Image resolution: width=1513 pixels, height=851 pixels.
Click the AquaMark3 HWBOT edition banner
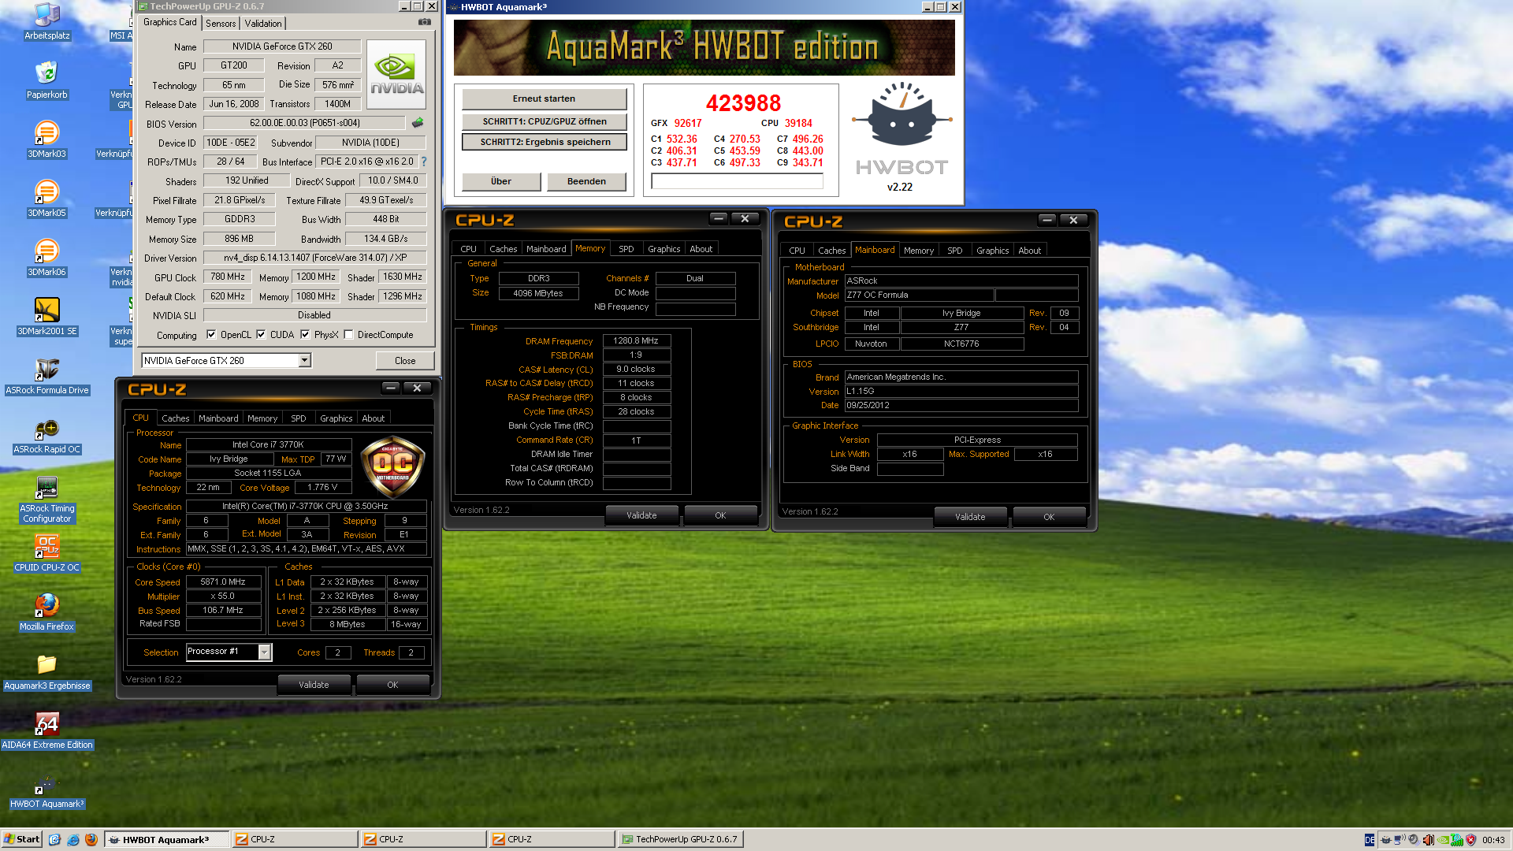pos(704,47)
